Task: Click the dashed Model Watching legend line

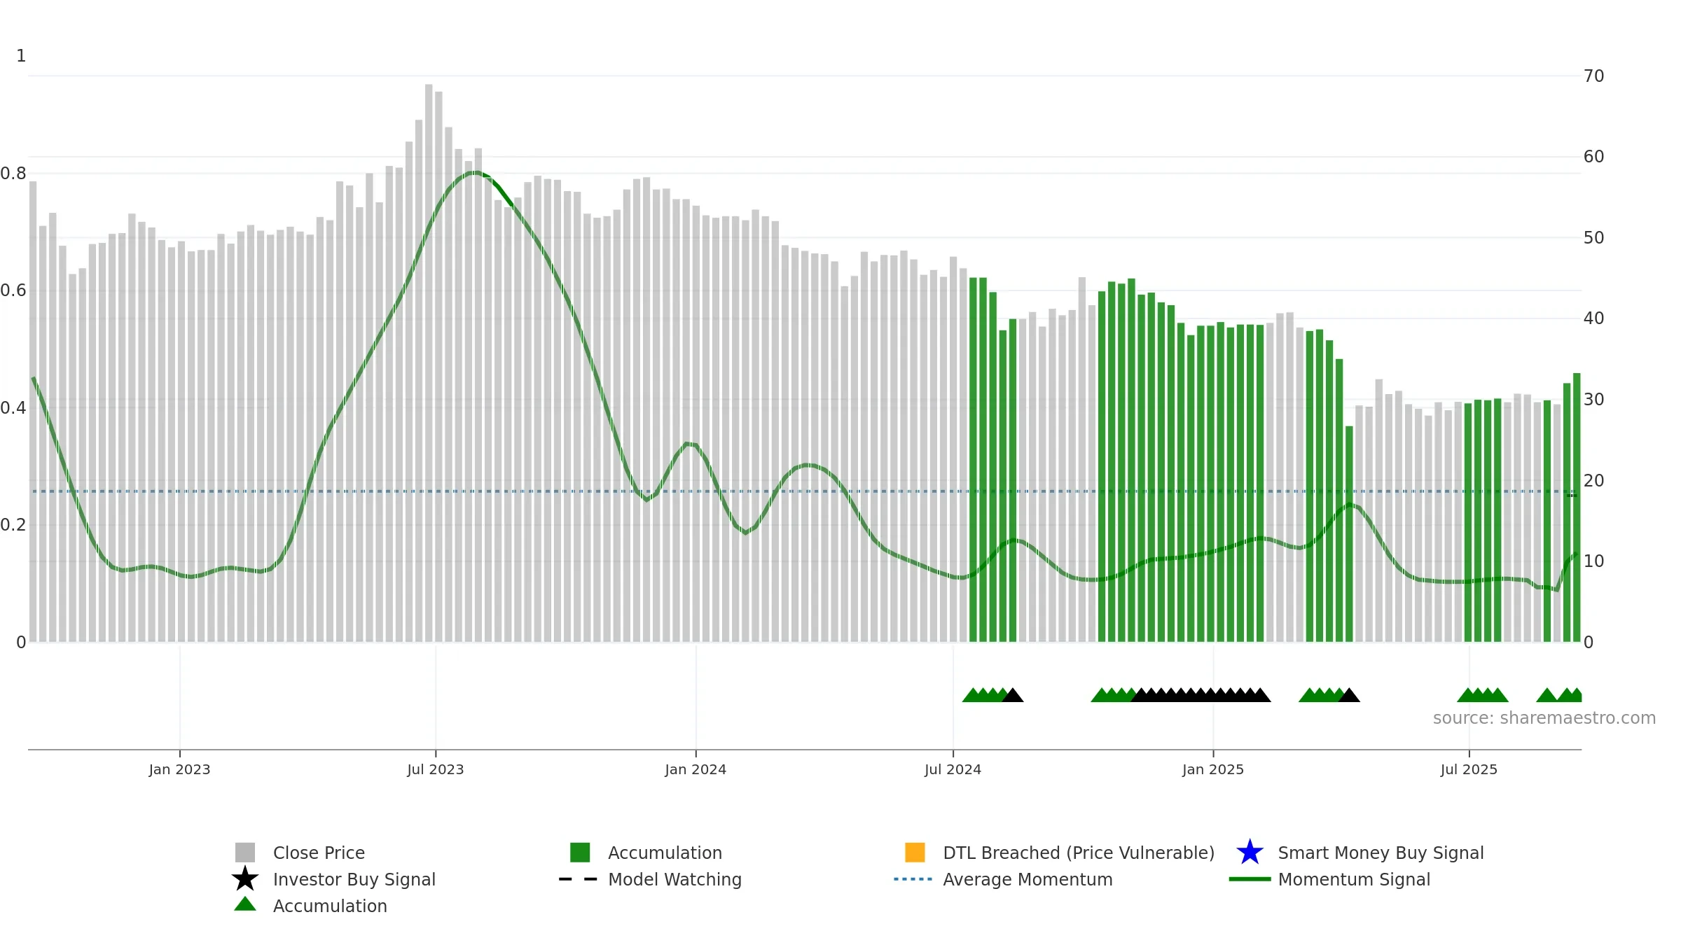Action: tap(579, 879)
